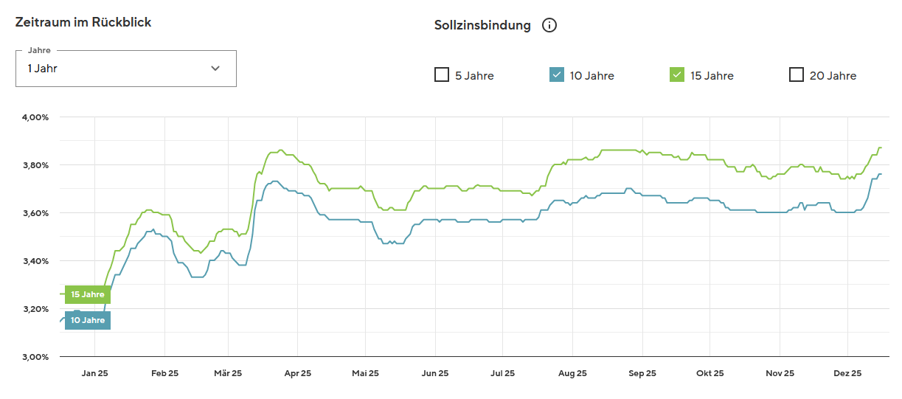Viewport: 902px width, 399px height.
Task: Click the 'Mai 25' axis label
Action: 365,373
